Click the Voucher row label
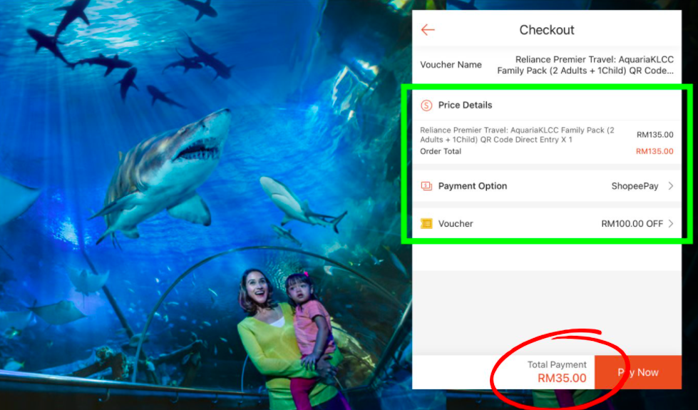Image resolution: width=698 pixels, height=410 pixels. coord(456,223)
